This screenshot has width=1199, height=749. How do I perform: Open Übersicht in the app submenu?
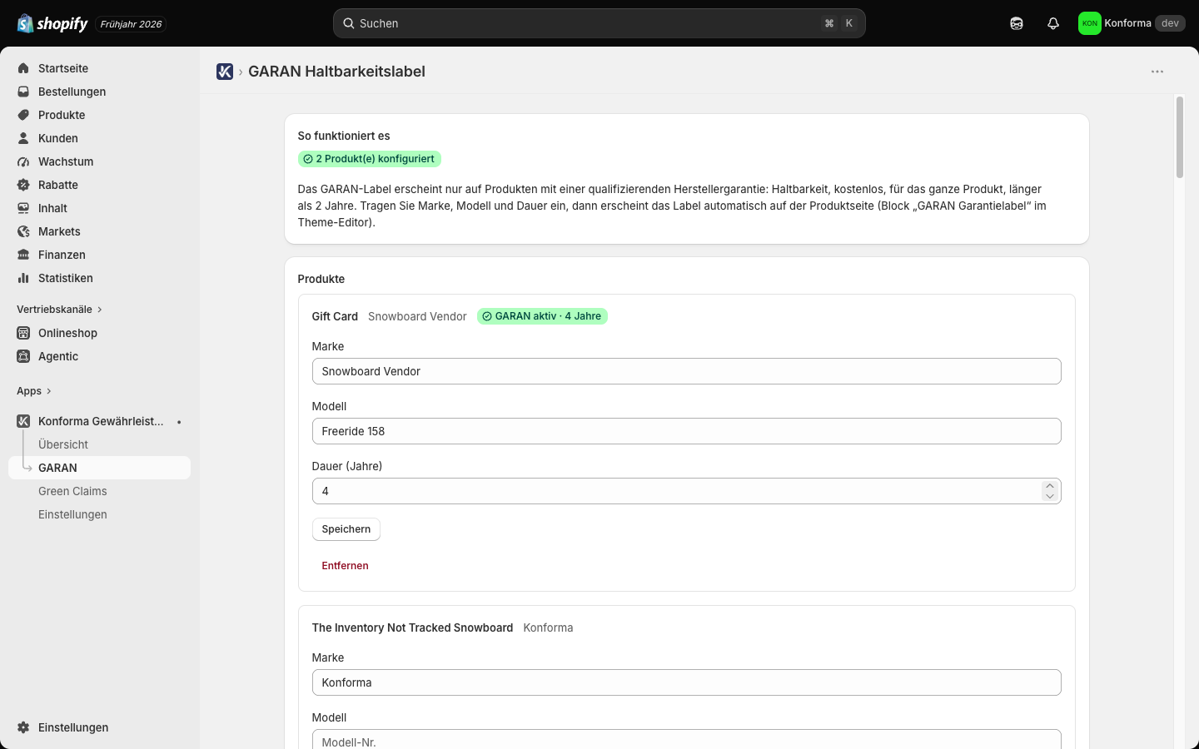click(x=63, y=444)
